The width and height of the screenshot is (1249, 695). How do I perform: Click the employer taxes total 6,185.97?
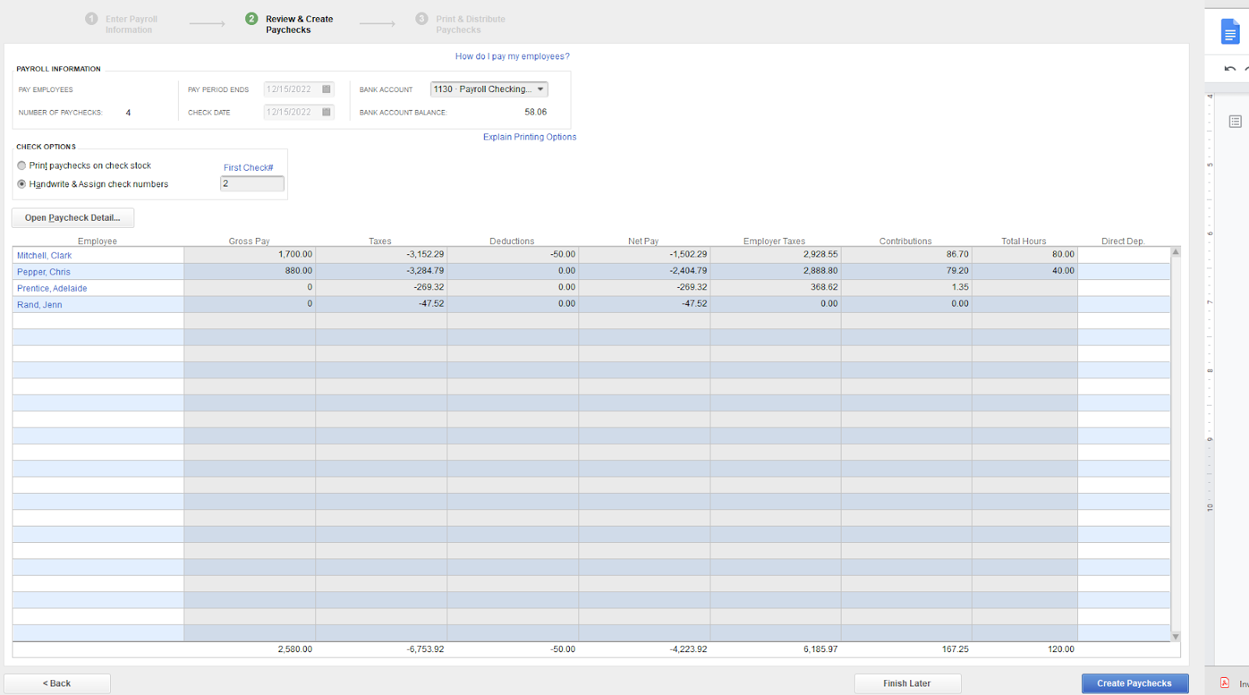(820, 649)
